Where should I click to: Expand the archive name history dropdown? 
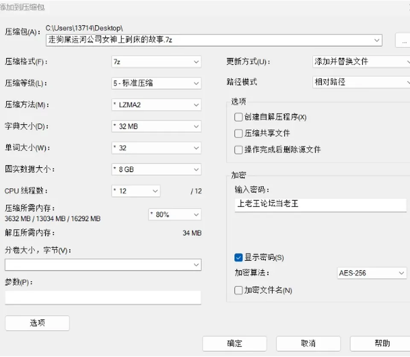[377, 40]
